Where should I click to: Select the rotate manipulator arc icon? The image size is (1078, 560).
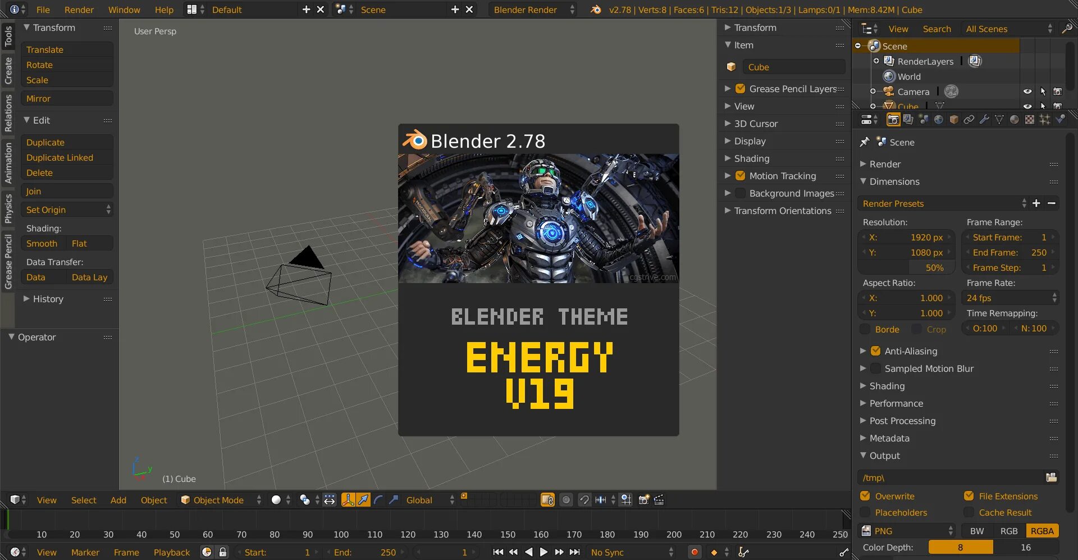(378, 500)
